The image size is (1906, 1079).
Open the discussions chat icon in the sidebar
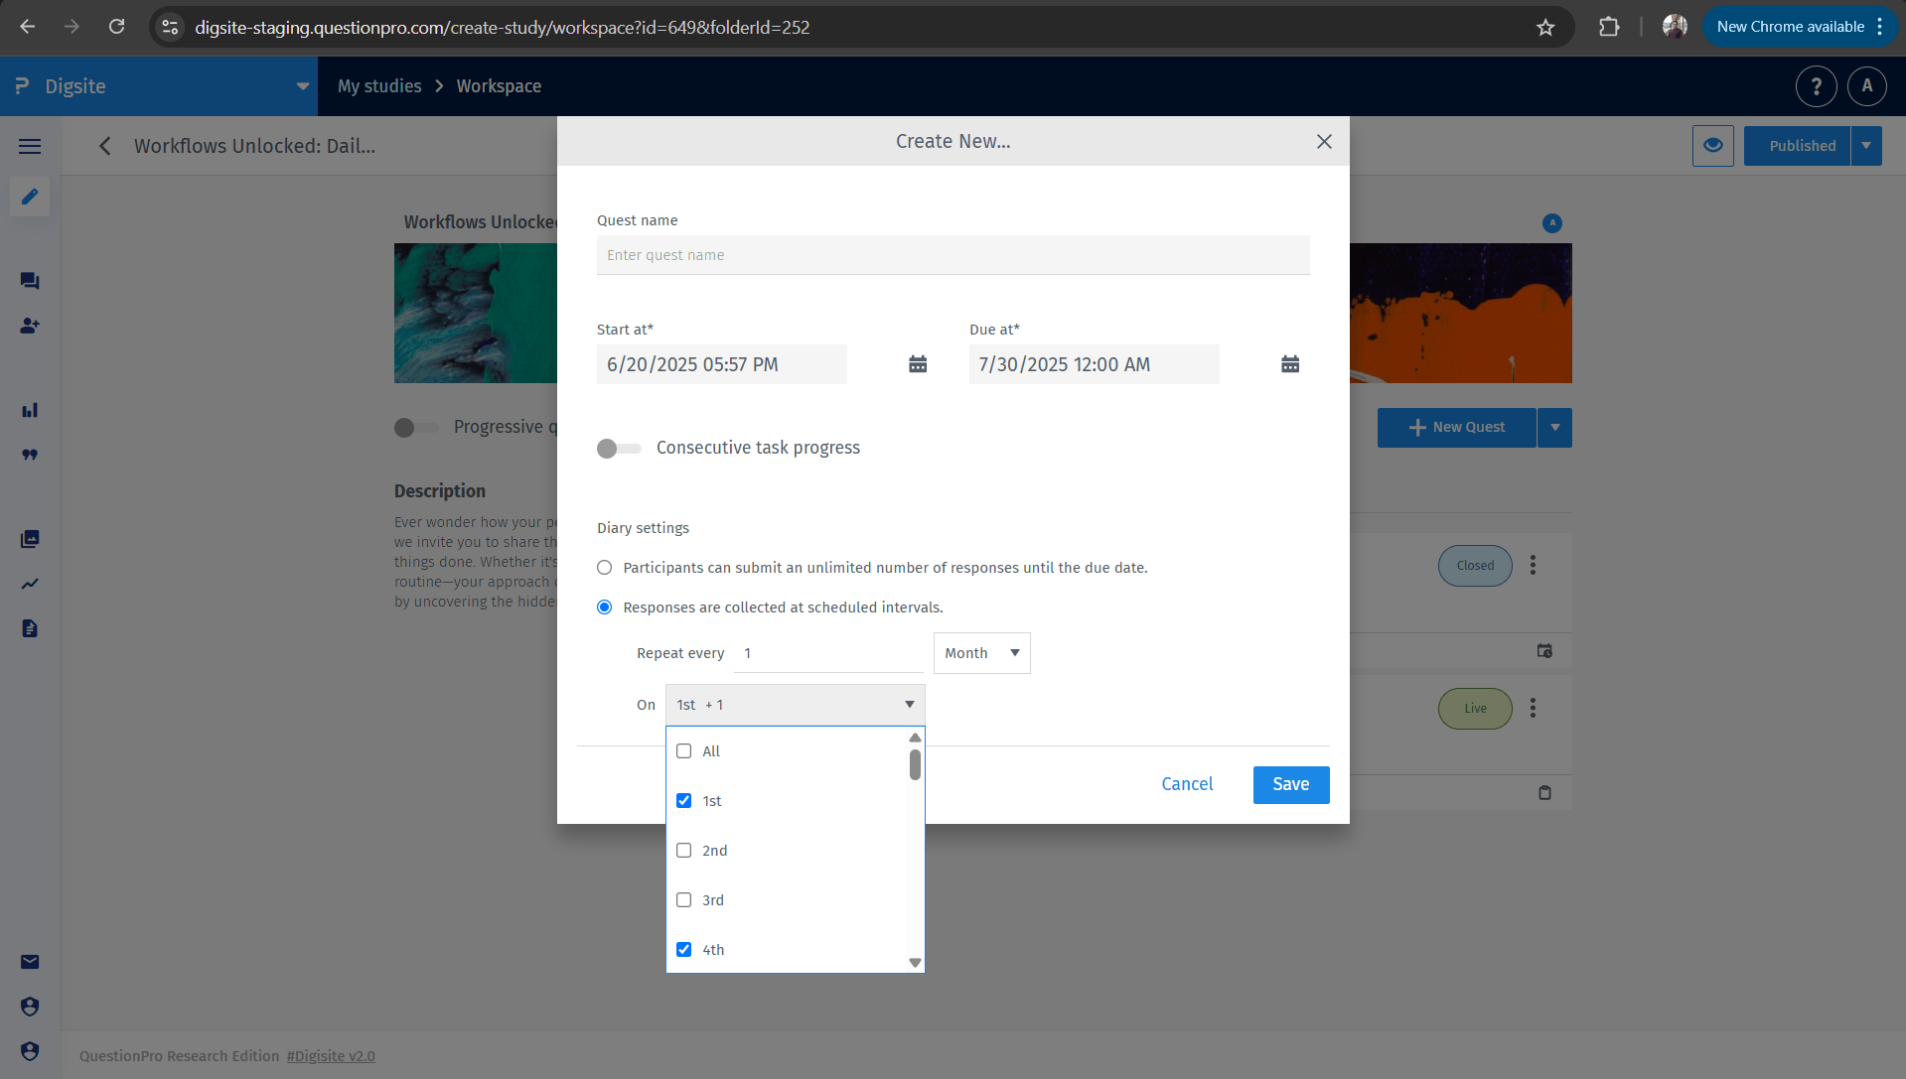point(29,281)
